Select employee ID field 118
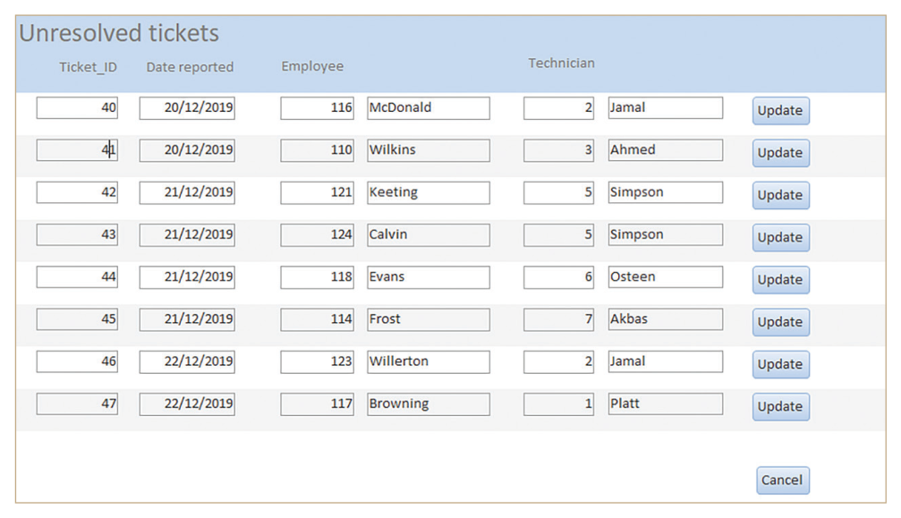The height and width of the screenshot is (518, 901). 318,277
